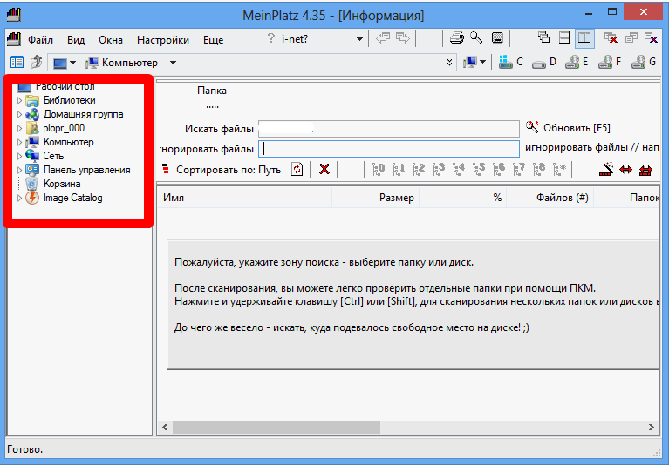Select drive F in toolbar

coord(610,62)
